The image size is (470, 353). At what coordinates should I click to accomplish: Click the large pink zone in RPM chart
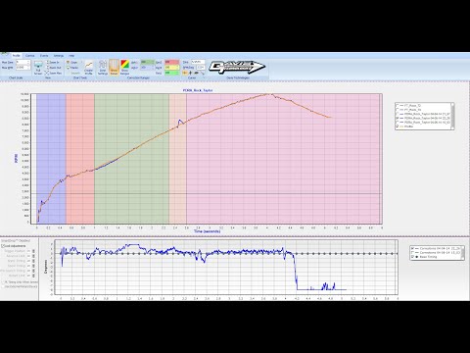(x=283, y=159)
